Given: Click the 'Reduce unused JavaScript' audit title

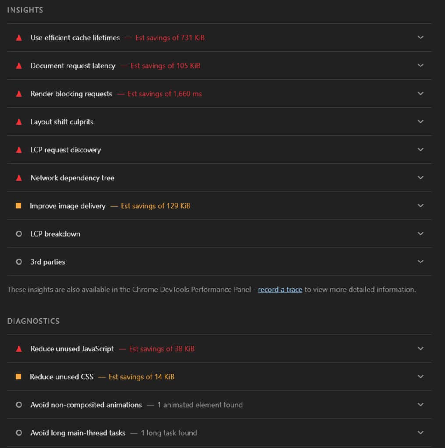Looking at the screenshot, I should (72, 349).
